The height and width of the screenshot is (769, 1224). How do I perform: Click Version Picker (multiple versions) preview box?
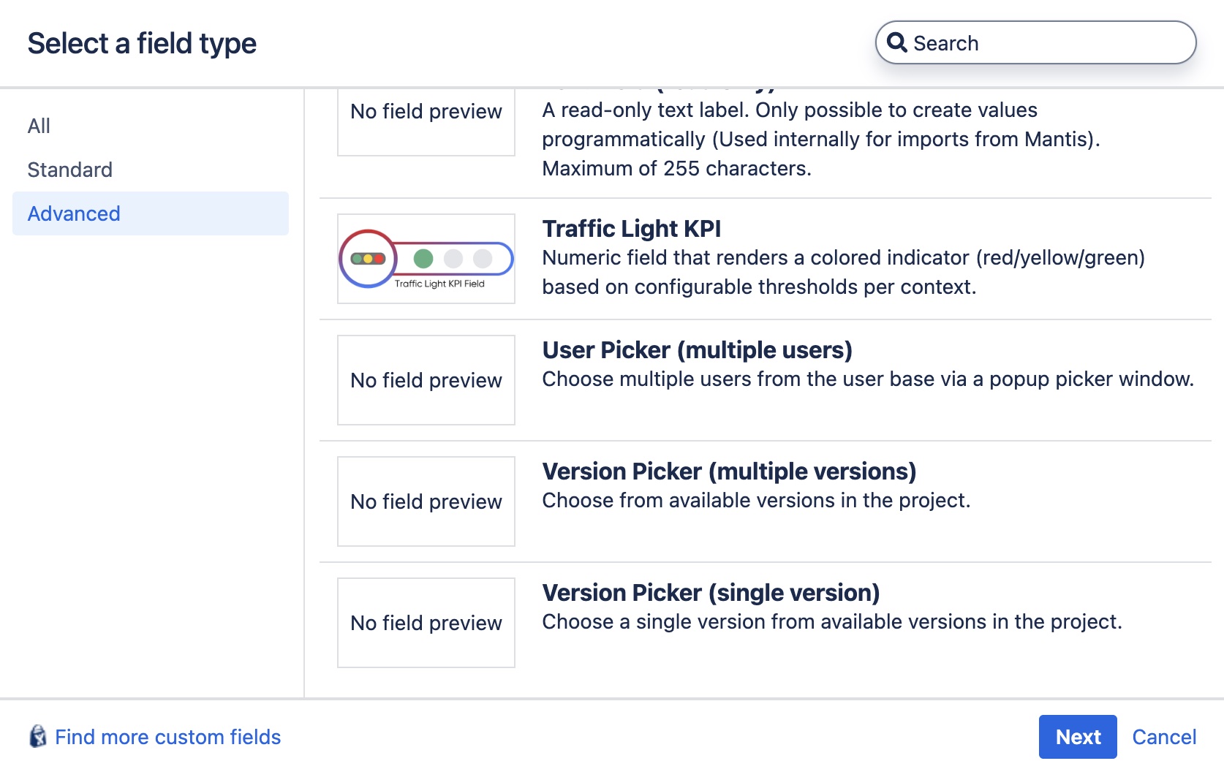tap(426, 501)
